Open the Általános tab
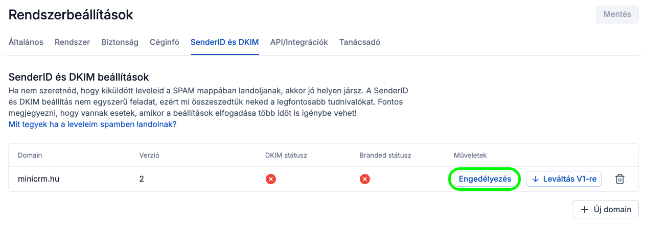Image resolution: width=646 pixels, height=227 pixels. click(26, 42)
